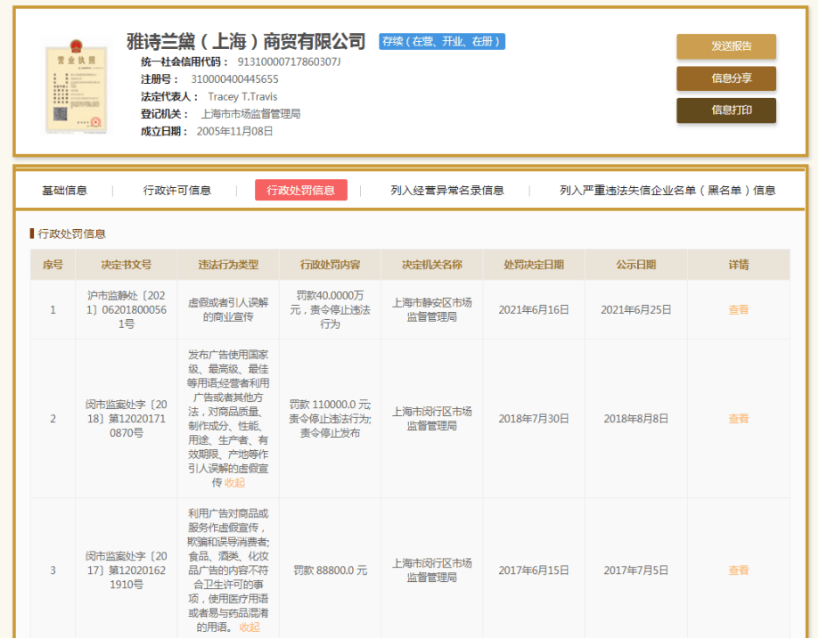Open the 基础信息 tab
Viewport: 819px width, 639px height.
point(65,190)
